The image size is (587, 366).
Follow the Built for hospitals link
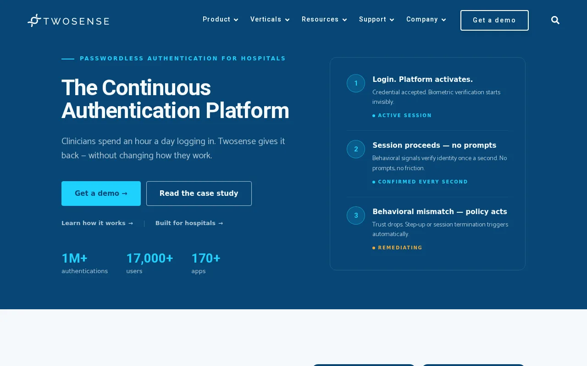189,223
